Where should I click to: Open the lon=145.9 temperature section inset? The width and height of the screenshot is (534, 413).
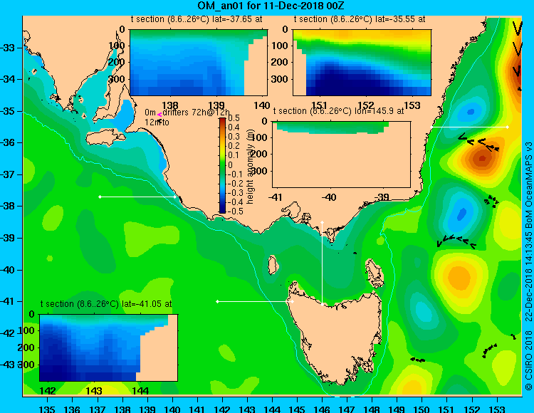coord(341,154)
